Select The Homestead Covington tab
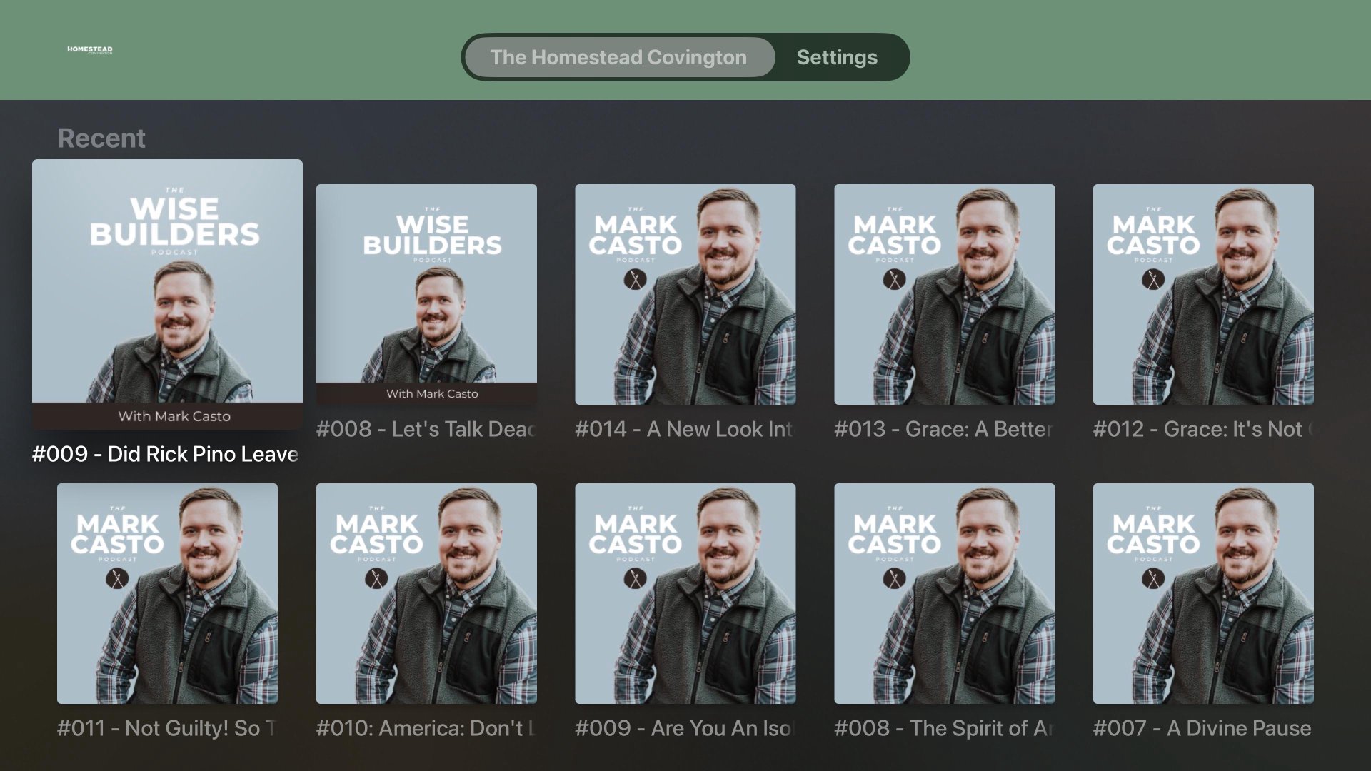1371x771 pixels. (x=618, y=57)
